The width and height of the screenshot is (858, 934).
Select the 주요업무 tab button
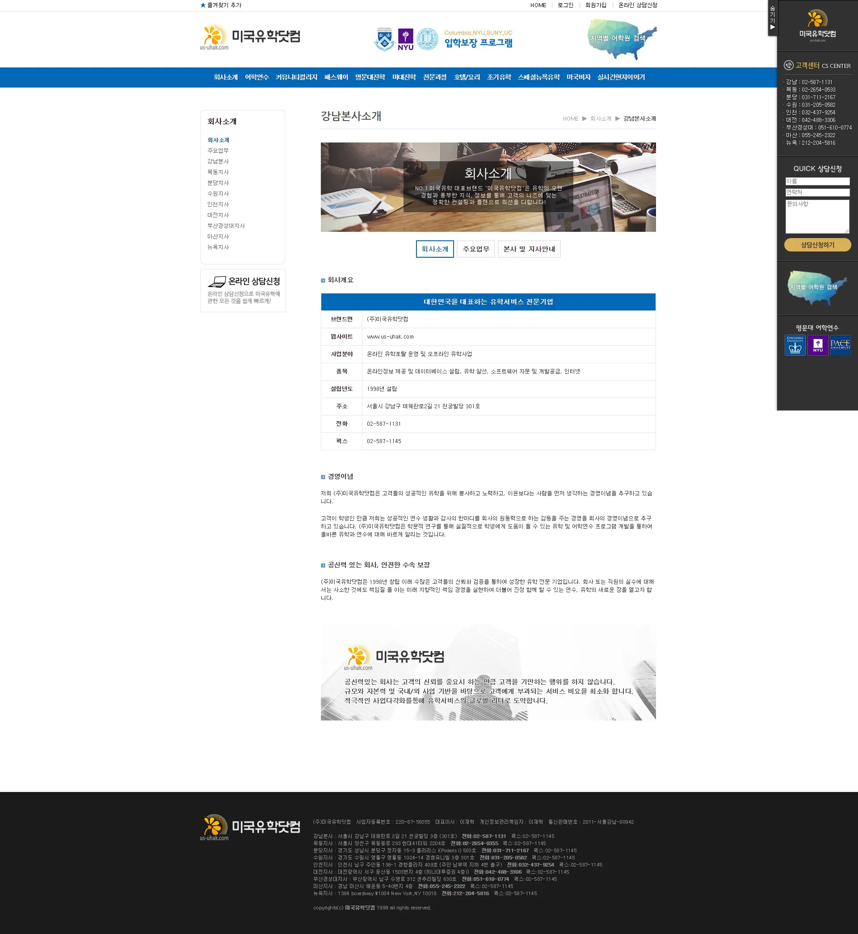click(476, 249)
